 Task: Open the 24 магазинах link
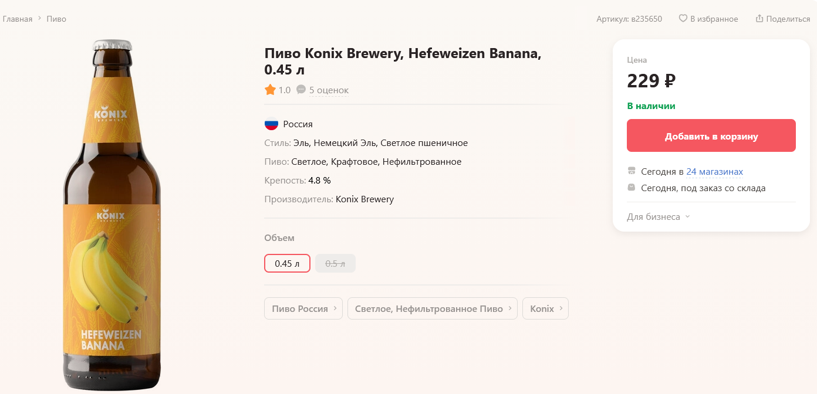point(714,172)
